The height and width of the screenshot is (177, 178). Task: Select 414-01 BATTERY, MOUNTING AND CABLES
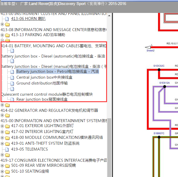(x=54, y=46)
